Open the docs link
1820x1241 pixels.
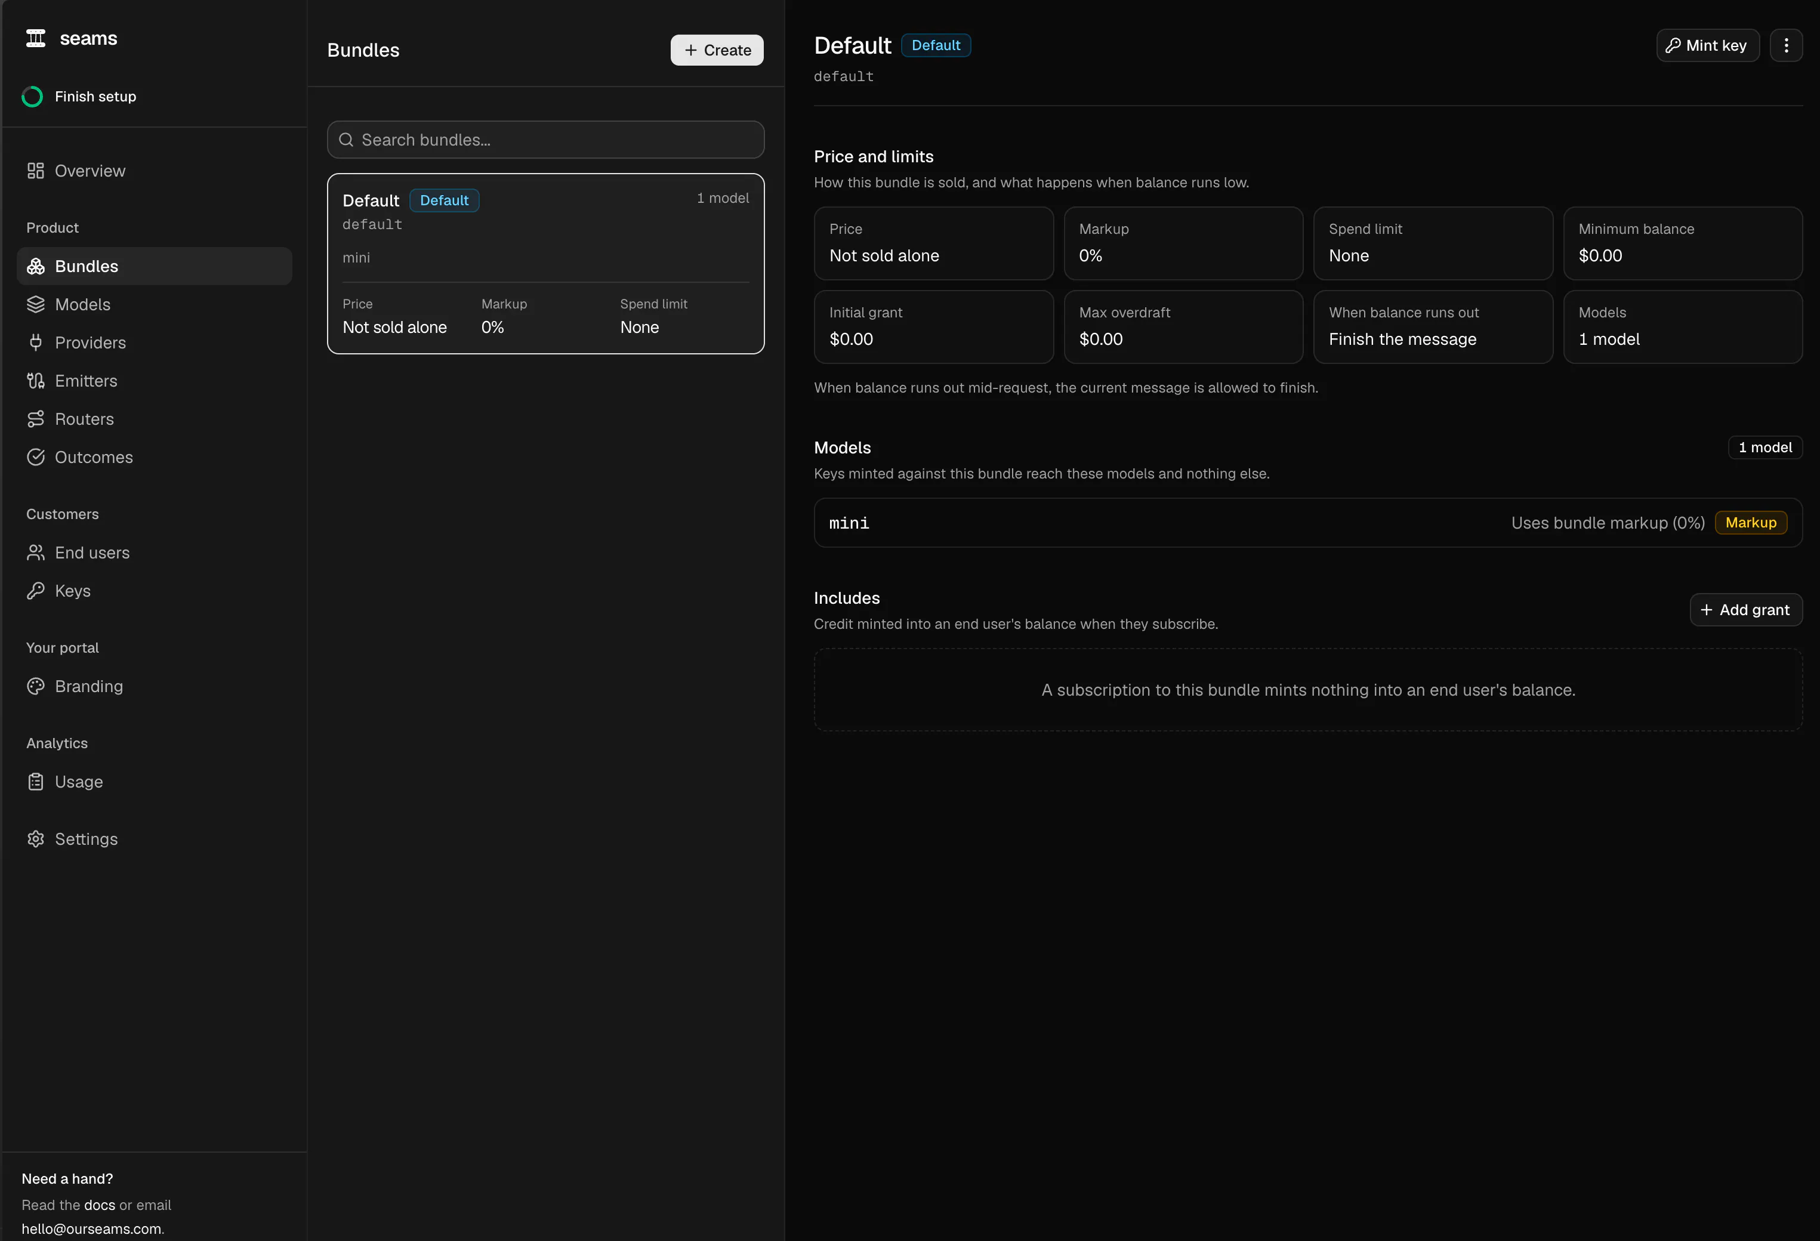[x=100, y=1205]
